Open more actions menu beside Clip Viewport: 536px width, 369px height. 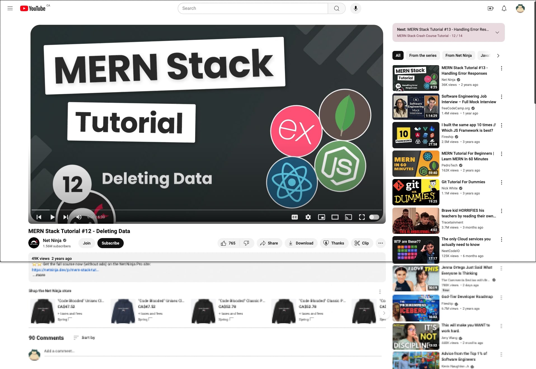point(380,243)
